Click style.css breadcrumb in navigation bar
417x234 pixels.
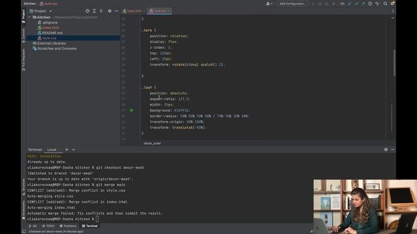pyautogui.click(x=48, y=4)
